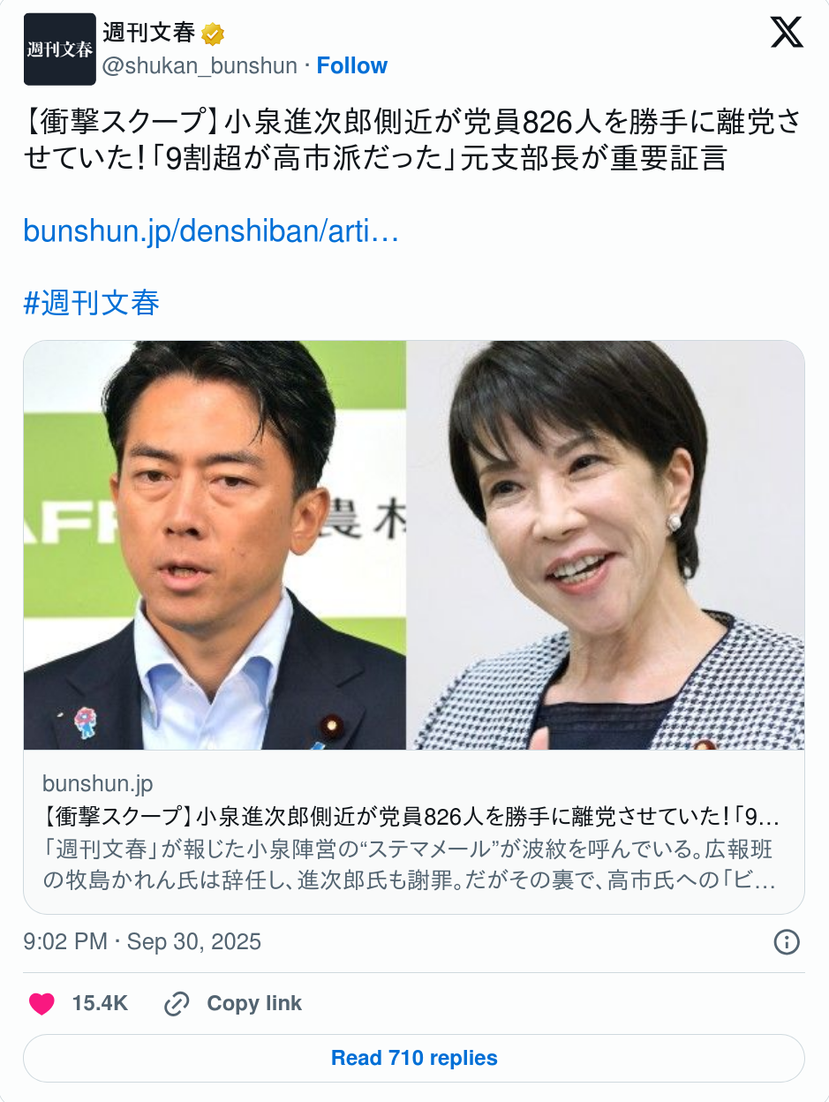Click the chain link copy icon

click(177, 1003)
